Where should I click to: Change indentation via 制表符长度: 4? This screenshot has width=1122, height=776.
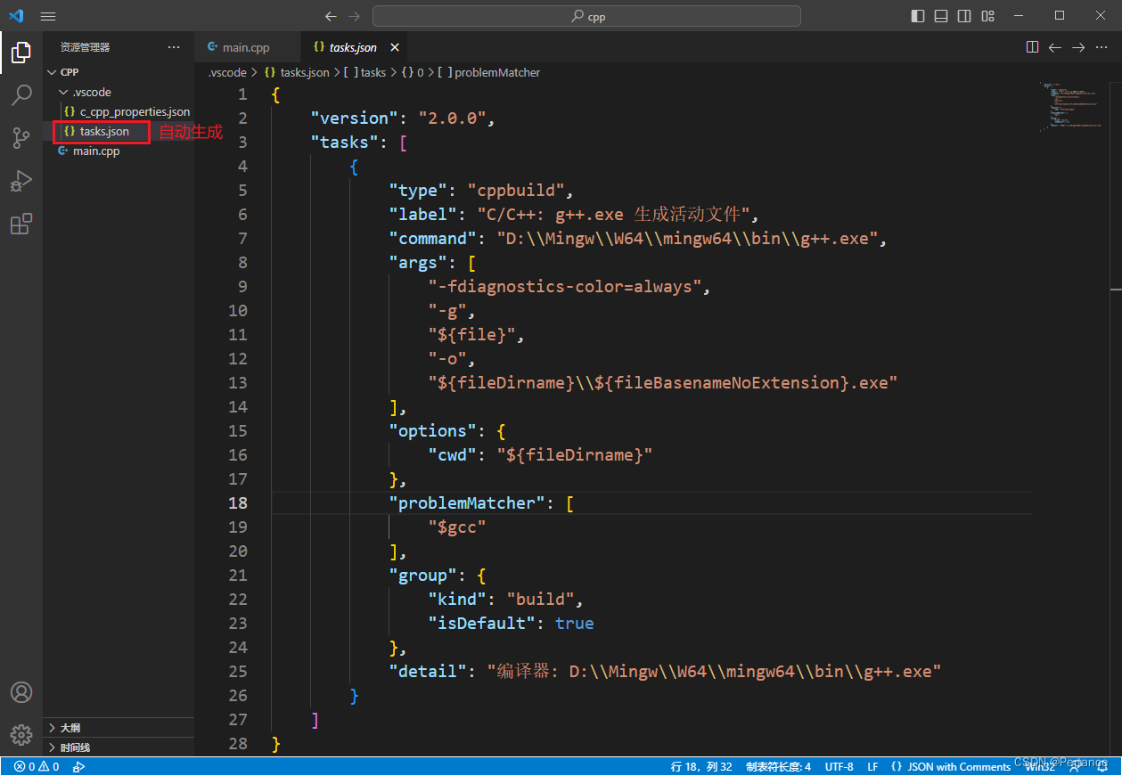coord(778,766)
